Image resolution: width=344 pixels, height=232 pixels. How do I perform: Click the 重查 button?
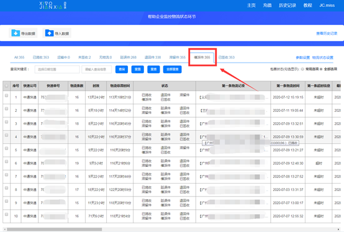point(153,69)
